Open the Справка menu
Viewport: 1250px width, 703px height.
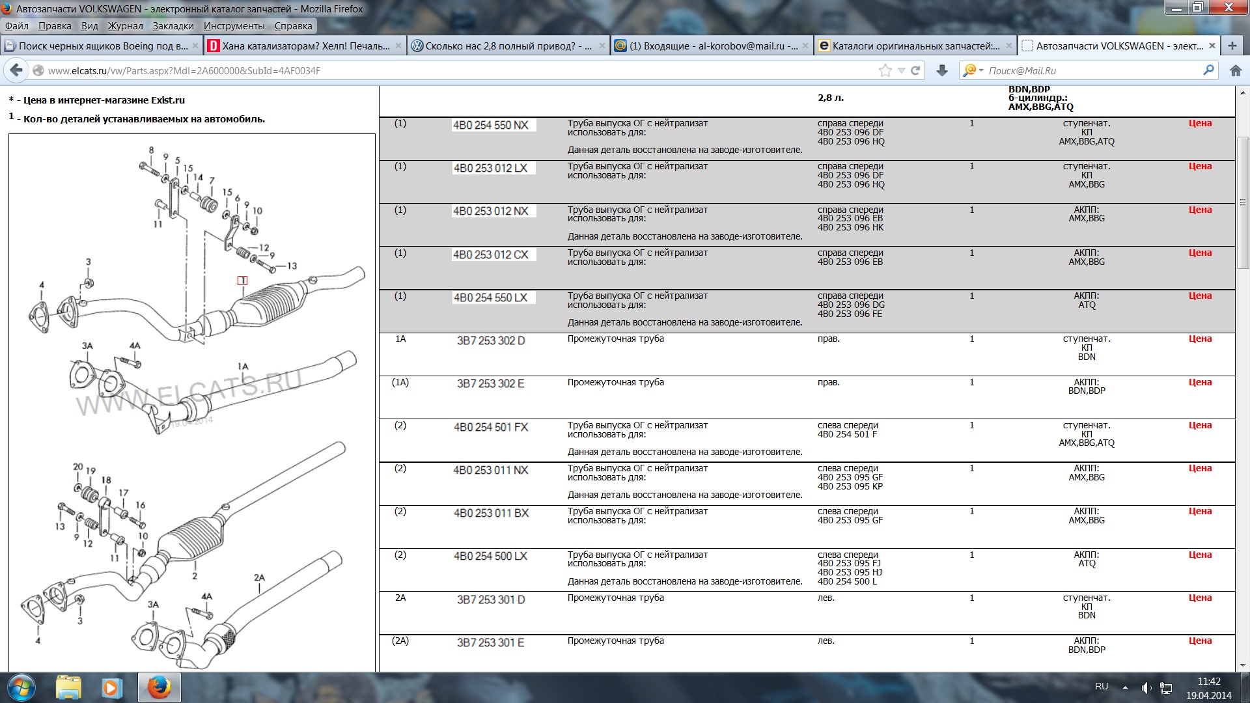294,26
